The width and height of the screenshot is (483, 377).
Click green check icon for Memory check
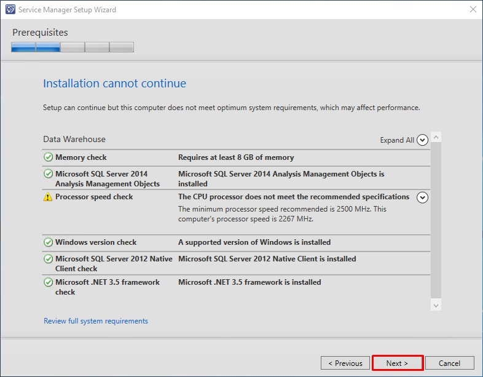[x=48, y=157]
